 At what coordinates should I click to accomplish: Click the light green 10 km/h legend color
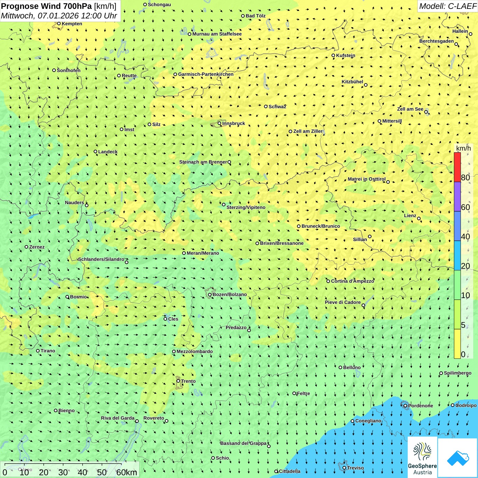click(457, 285)
